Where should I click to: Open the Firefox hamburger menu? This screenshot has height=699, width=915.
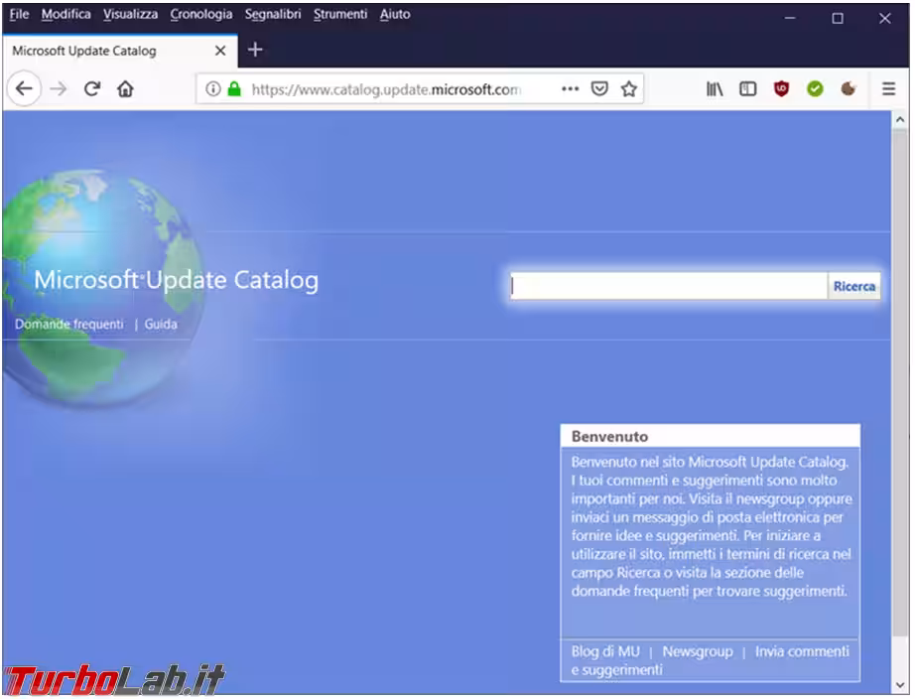click(x=888, y=89)
